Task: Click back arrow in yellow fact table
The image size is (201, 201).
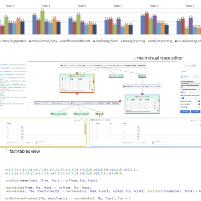Action: click(76, 120)
